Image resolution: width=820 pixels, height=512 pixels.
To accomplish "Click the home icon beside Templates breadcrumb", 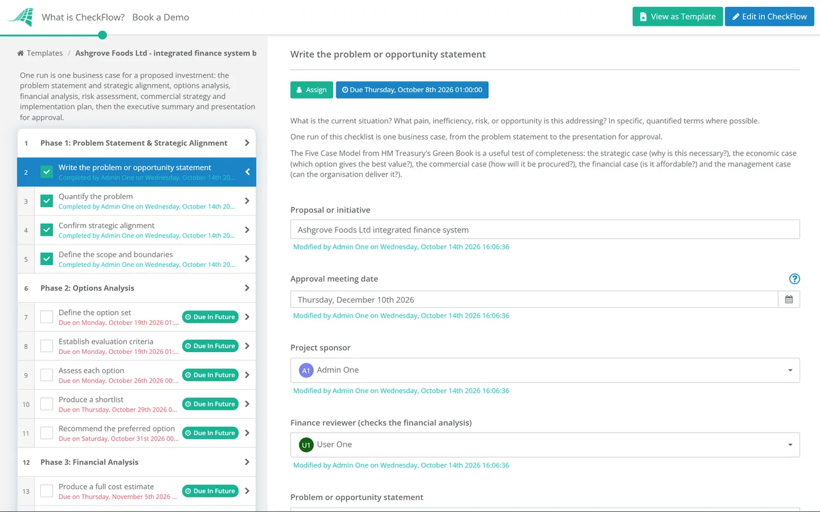I will coord(20,53).
